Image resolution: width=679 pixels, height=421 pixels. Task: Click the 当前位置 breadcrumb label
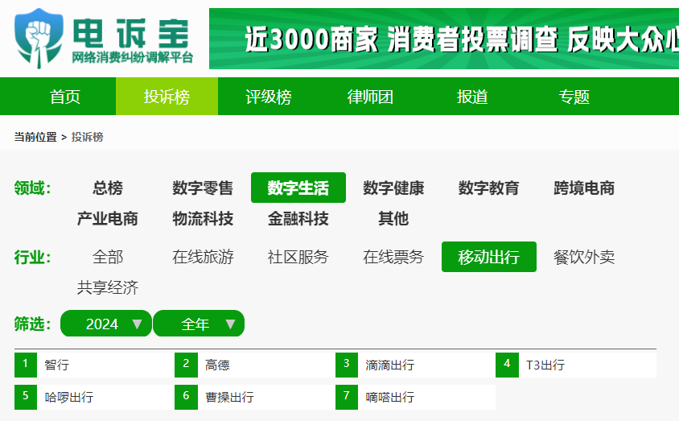[x=35, y=137]
